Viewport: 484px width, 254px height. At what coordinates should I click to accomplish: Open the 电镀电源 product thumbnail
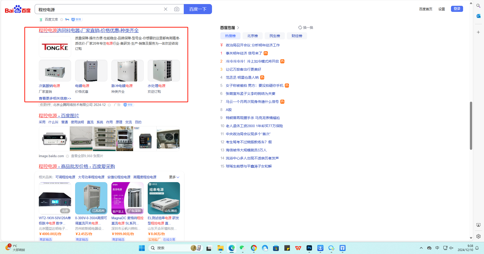[91, 71]
